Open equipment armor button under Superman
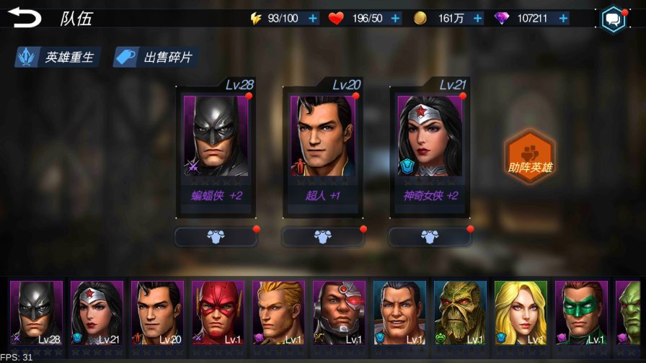 click(x=322, y=237)
